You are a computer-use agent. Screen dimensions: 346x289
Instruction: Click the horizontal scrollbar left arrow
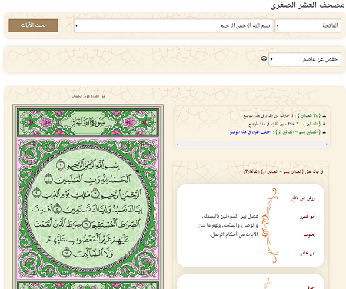pyautogui.click(x=178, y=144)
